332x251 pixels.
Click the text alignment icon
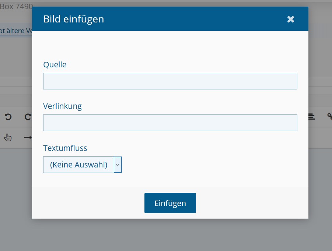[312, 117]
